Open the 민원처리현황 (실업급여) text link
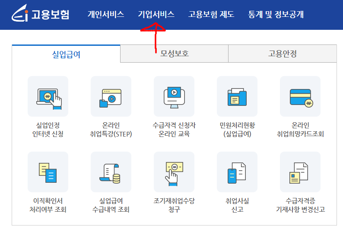Image resolution: width=343 pixels, height=232 pixels. [x=237, y=129]
